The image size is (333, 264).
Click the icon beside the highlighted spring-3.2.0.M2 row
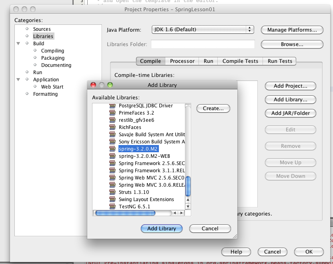pyautogui.click(x=112, y=149)
